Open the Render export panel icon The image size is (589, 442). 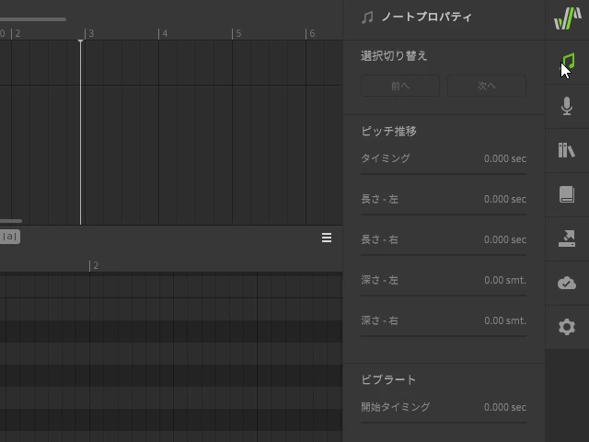[x=567, y=238]
